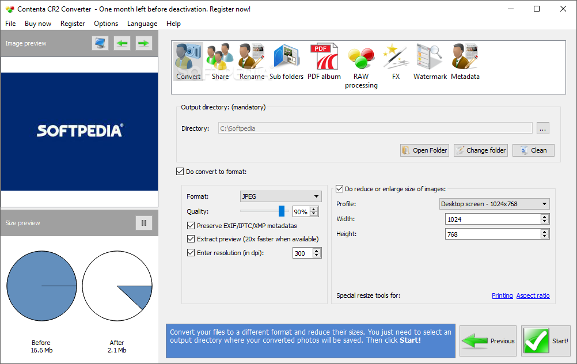
Task: Click the After pie chart
Action: click(x=117, y=286)
